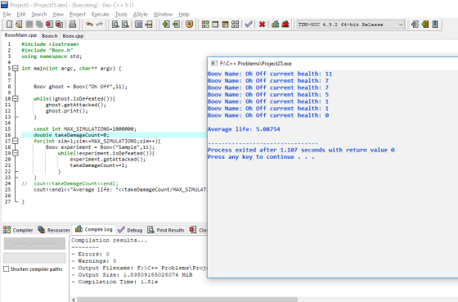Click the Rebuild All icon

pos(236,25)
